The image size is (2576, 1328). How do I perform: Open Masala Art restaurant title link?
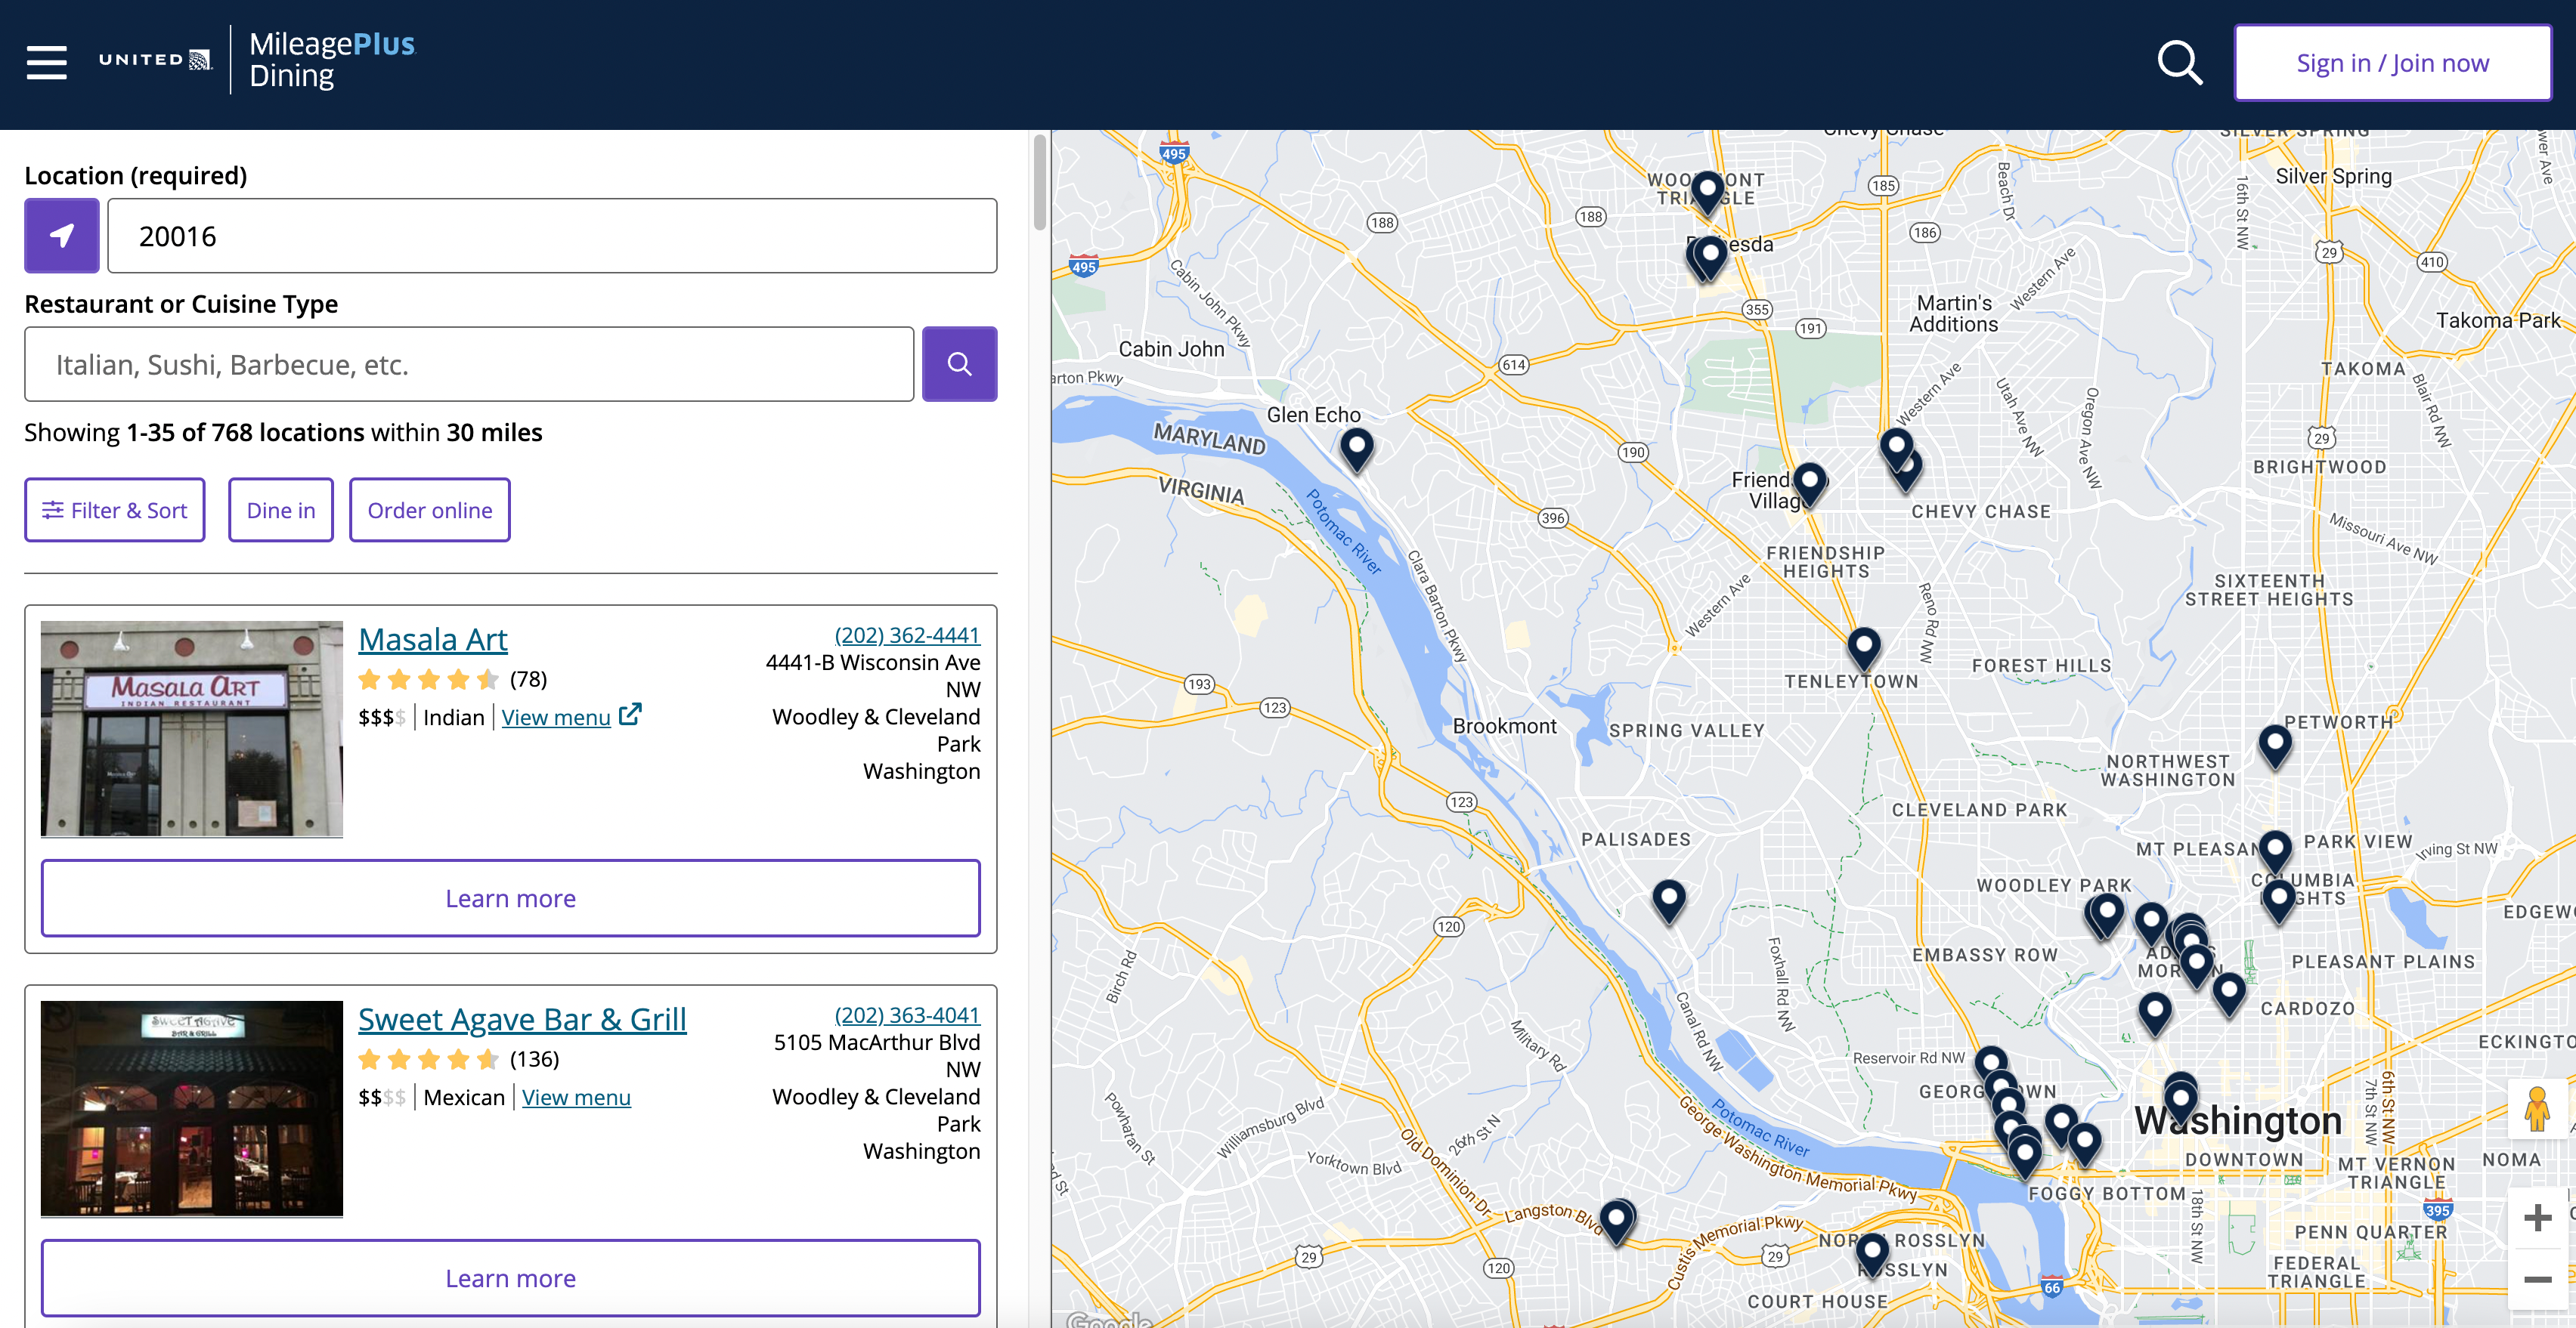click(x=433, y=638)
